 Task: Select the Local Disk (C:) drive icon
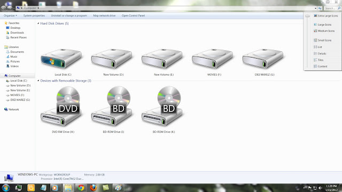(x=61, y=58)
